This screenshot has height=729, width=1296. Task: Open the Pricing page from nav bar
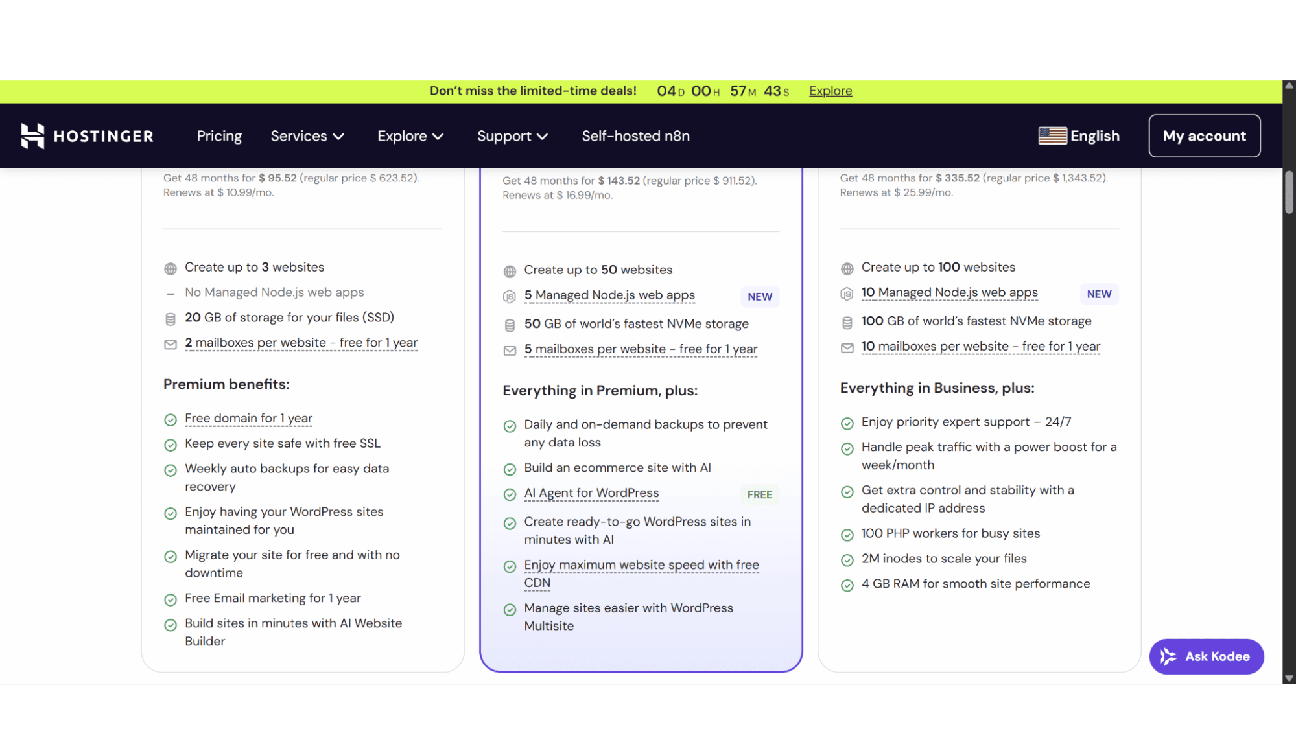[219, 136]
